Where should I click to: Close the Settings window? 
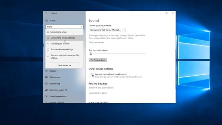click(x=173, y=13)
